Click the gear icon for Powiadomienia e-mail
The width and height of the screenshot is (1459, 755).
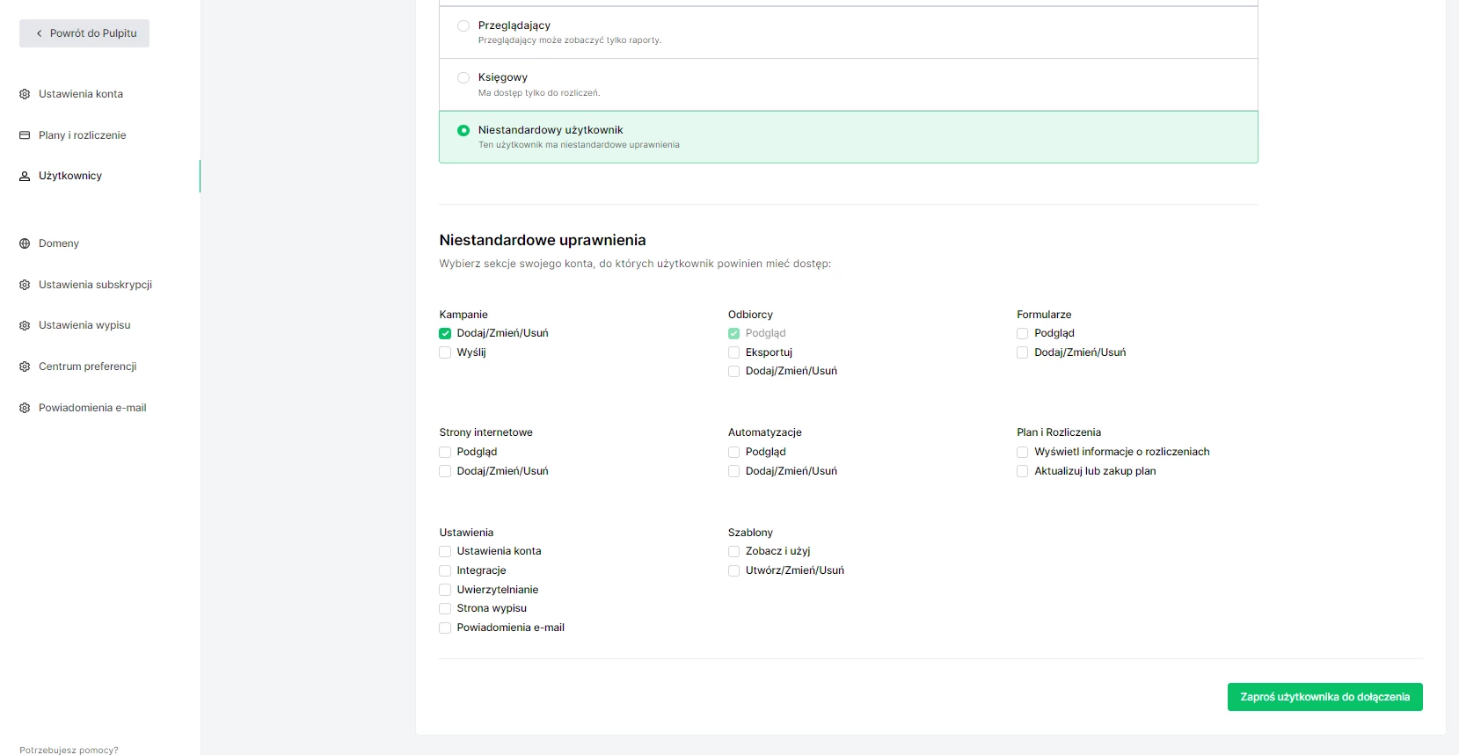click(25, 408)
